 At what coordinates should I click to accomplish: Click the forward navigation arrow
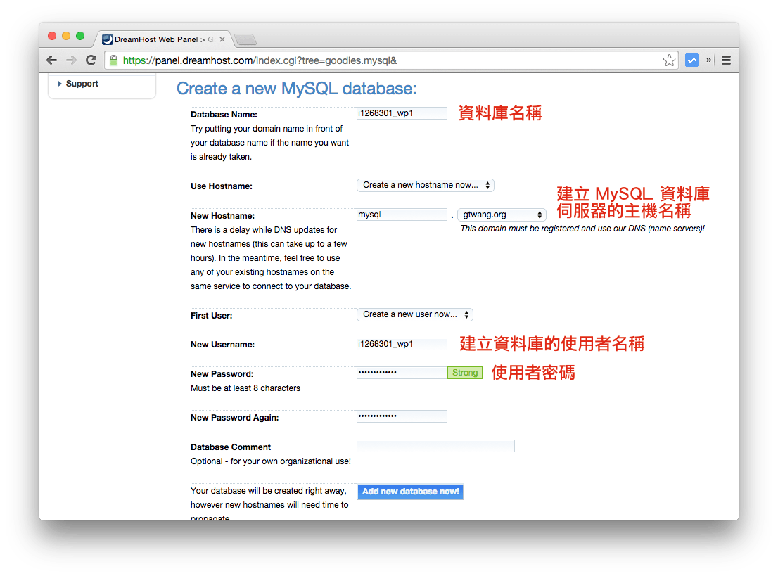(x=71, y=60)
